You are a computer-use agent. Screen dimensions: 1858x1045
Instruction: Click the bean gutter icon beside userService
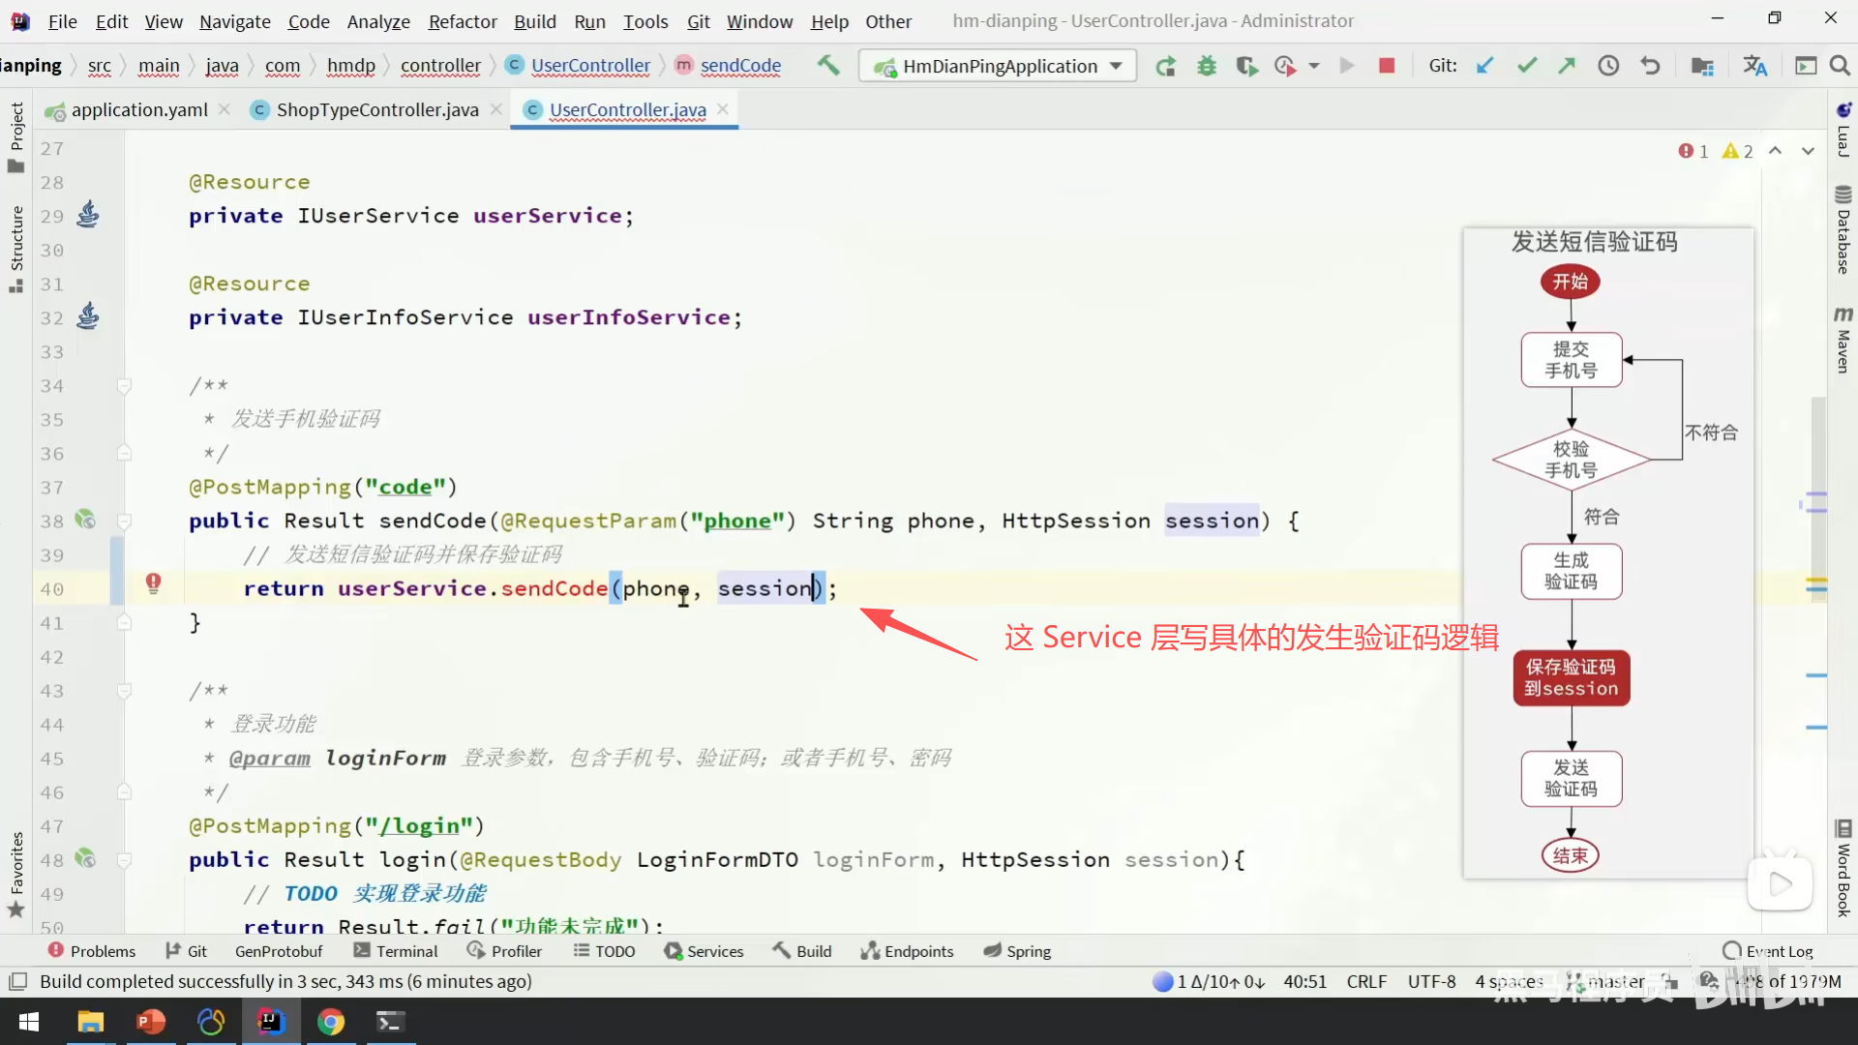point(88,214)
